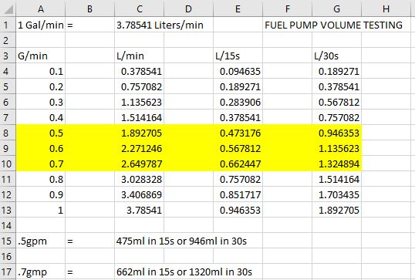Click cell with value 0.1
The height and width of the screenshot is (280, 415).
click(x=40, y=71)
